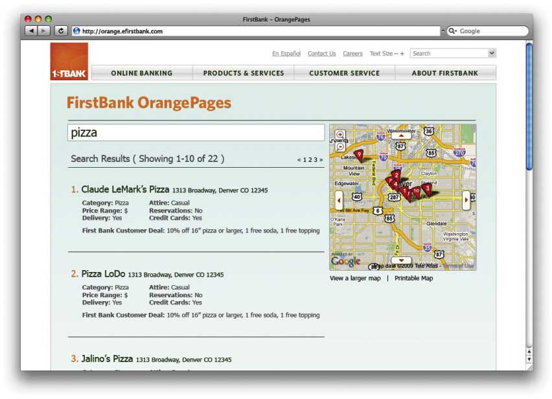552x399 pixels.
Task: Click the globe site icon in address bar
Action: (x=76, y=31)
